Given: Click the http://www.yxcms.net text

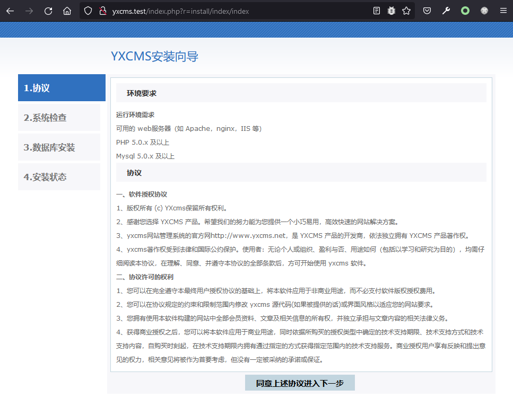Looking at the screenshot, I should click(x=248, y=236).
